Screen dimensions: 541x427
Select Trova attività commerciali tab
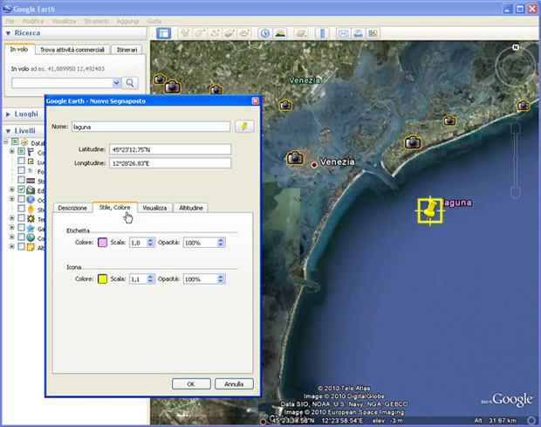(x=72, y=50)
